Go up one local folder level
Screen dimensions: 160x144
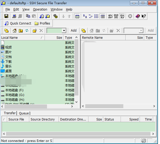coord(21,31)
